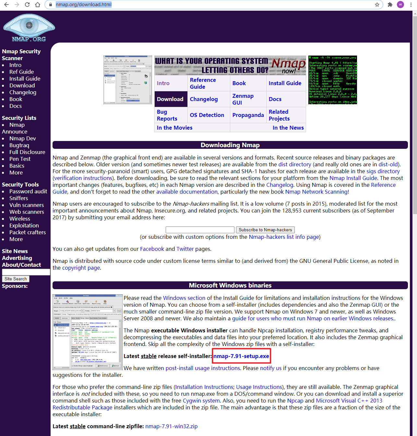
Task: Open Propaganda in the navigation table
Action: [x=248, y=115]
